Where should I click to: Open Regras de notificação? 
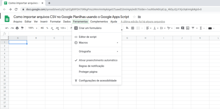pyautogui.click(x=97, y=66)
